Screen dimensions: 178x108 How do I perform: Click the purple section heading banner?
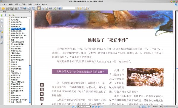(80, 72)
